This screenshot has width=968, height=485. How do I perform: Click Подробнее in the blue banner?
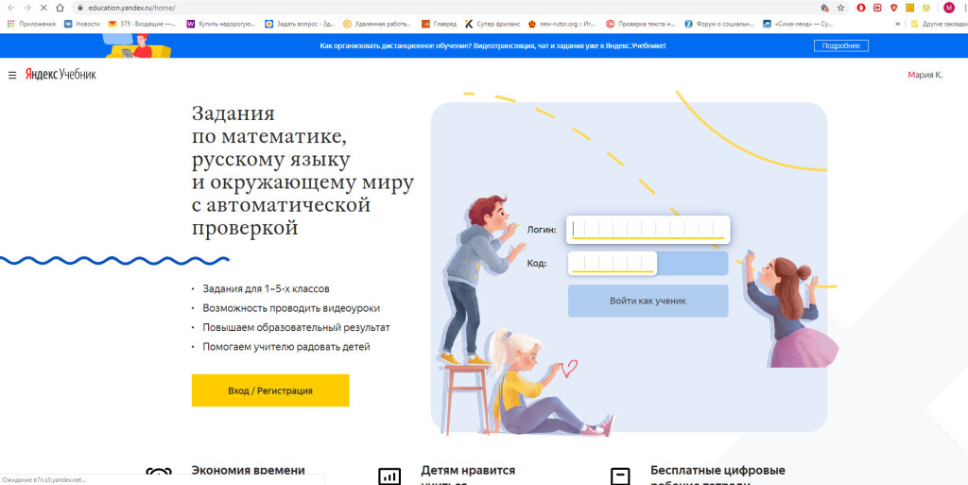(840, 45)
